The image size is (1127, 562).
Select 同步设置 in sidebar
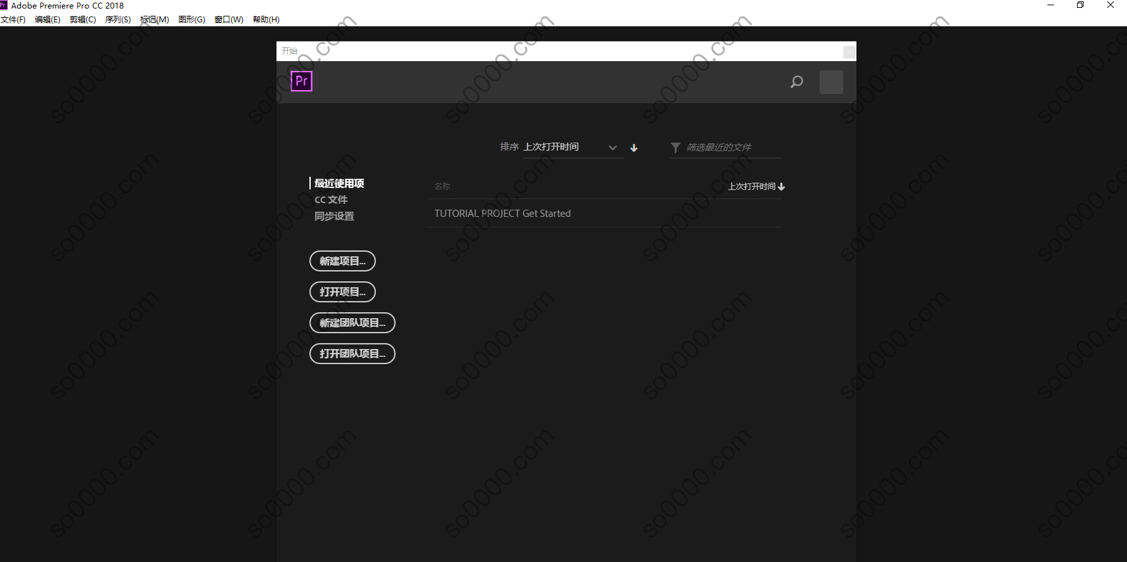pos(334,216)
